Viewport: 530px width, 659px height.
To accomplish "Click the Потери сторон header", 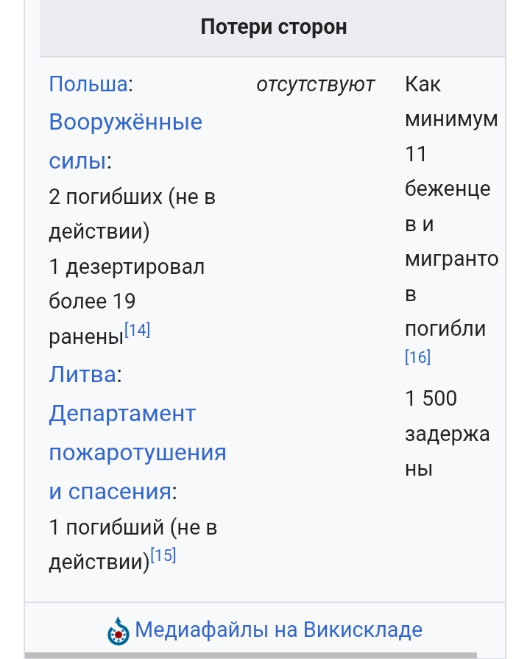I will click(274, 27).
